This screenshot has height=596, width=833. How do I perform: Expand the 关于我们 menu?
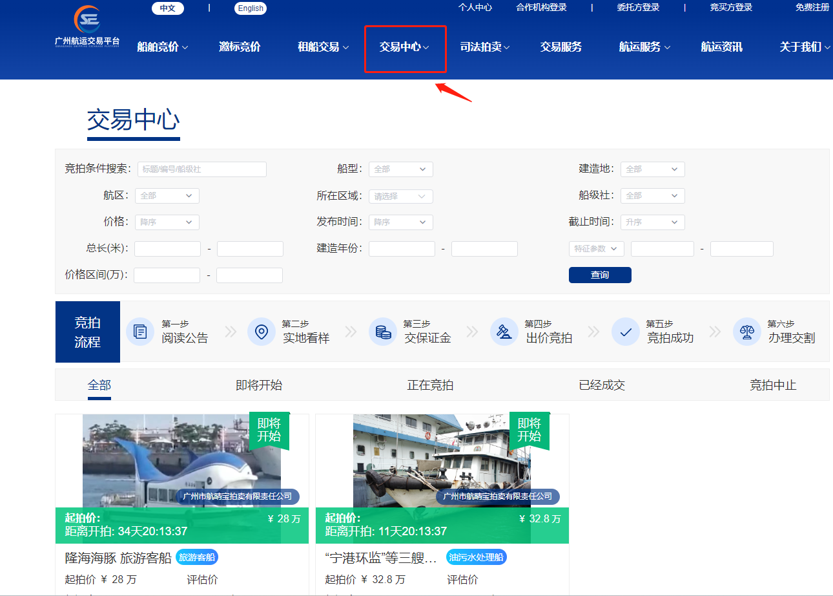click(x=805, y=47)
